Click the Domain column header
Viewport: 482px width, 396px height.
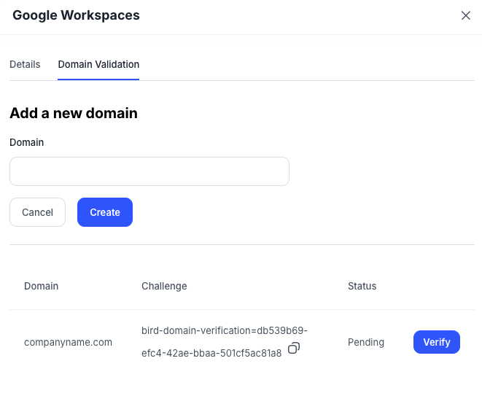[41, 286]
